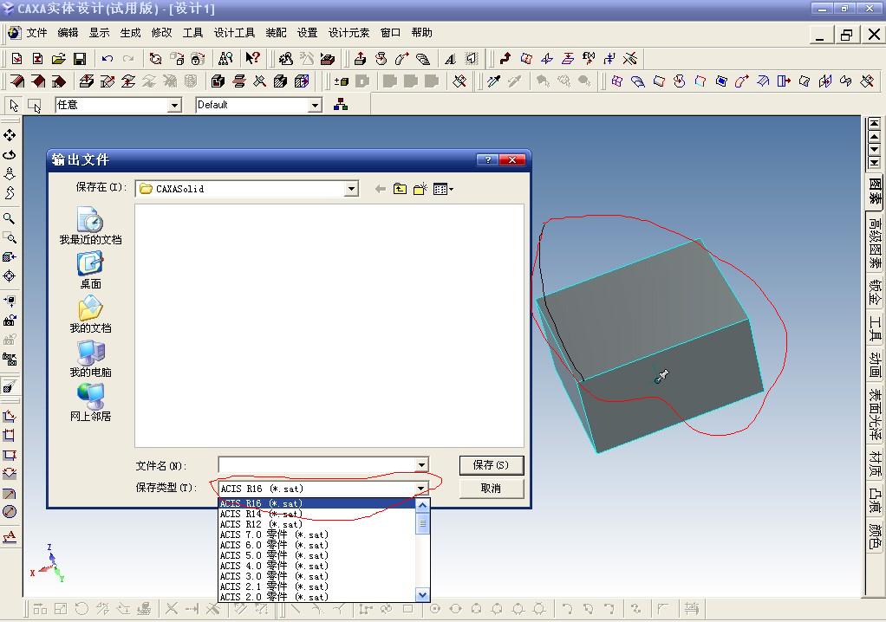Viewport: 886px width, 622px height.
Task: Click the file type list scroll-up arrow
Action: pyautogui.click(x=422, y=505)
